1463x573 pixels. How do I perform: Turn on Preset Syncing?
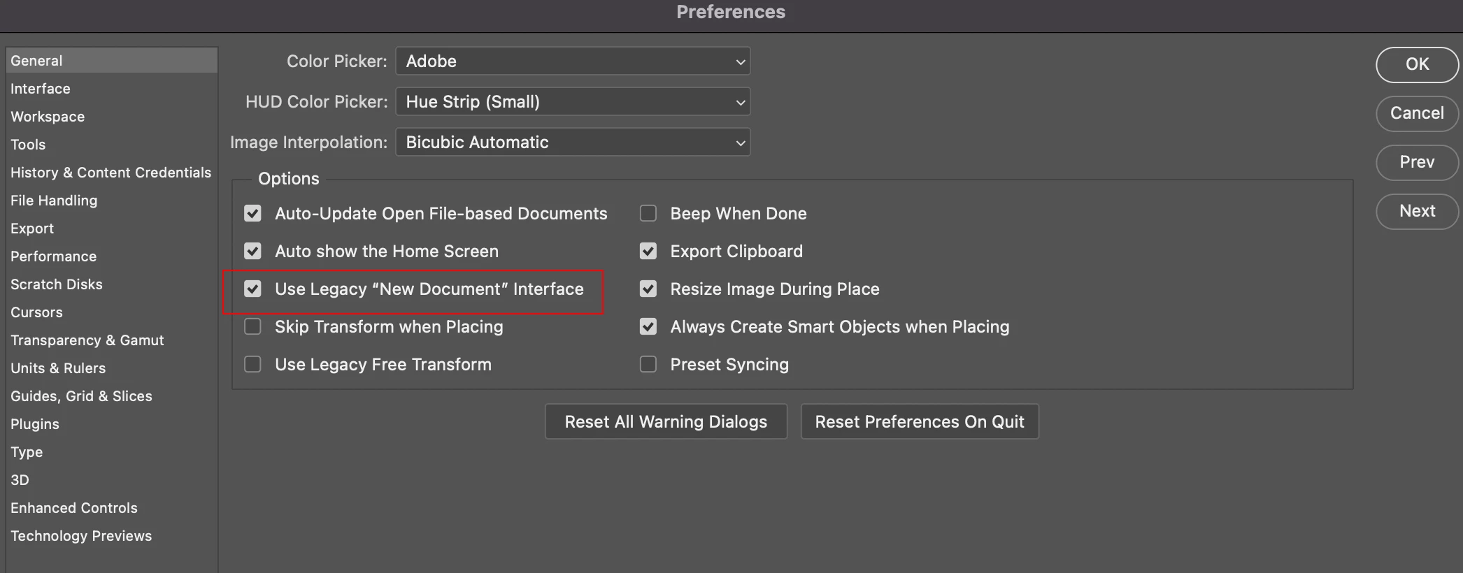pyautogui.click(x=648, y=364)
